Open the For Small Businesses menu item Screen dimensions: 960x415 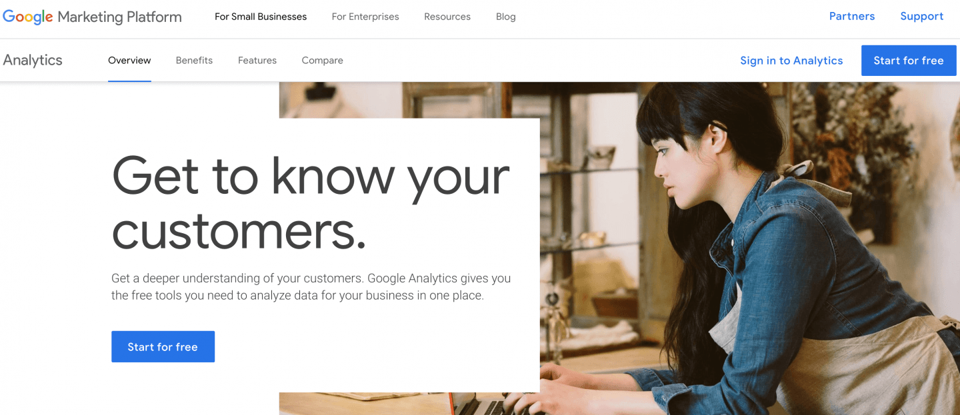click(x=261, y=17)
